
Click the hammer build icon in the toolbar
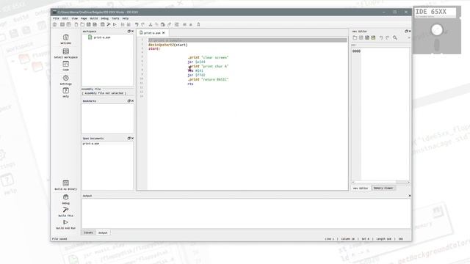[x=109, y=24]
